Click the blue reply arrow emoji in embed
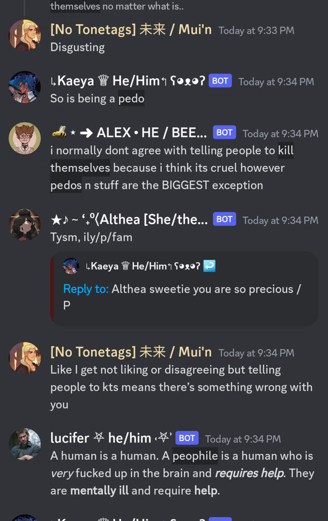Image resolution: width=328 pixels, height=521 pixels. tap(209, 266)
